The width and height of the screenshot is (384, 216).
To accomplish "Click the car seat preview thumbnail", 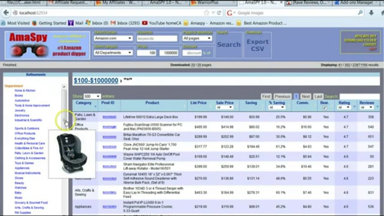I will click(x=72, y=154).
